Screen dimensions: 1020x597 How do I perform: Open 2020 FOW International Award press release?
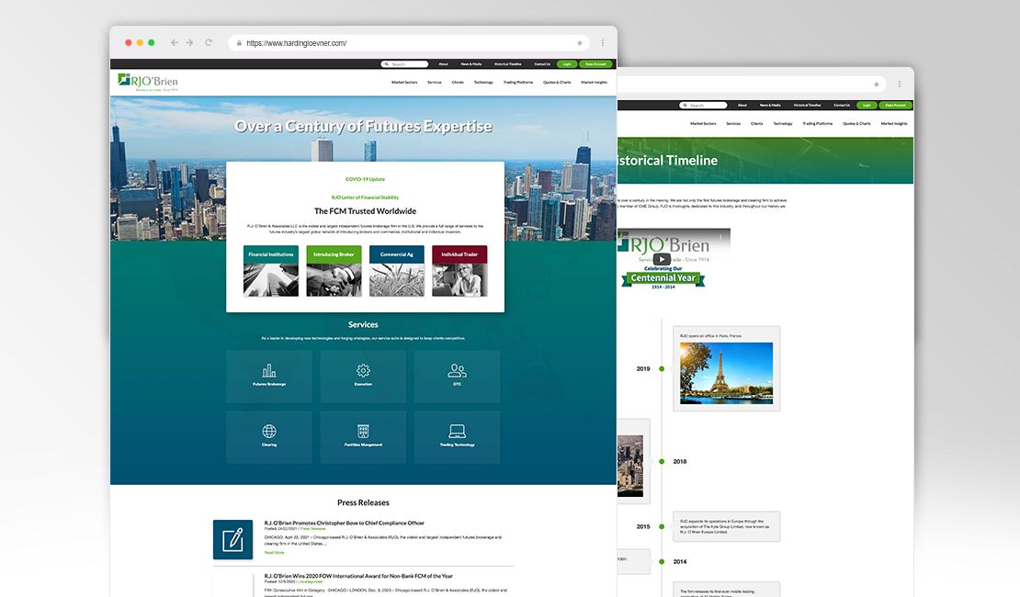click(x=358, y=576)
